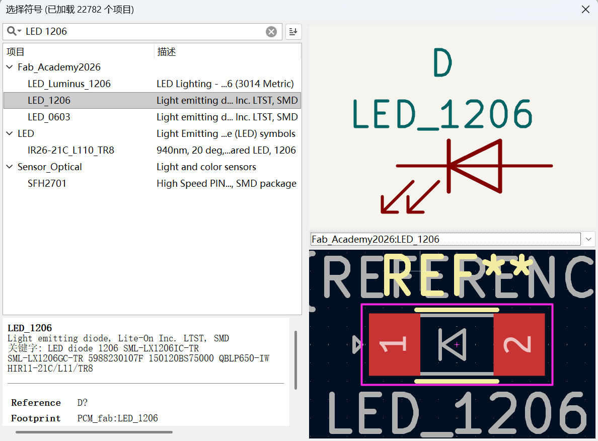Click the vertical scrollbar of details panel
The width and height of the screenshot is (598, 441).
point(295,360)
